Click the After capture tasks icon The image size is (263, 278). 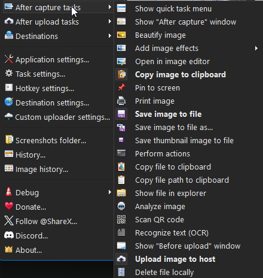tap(9, 7)
